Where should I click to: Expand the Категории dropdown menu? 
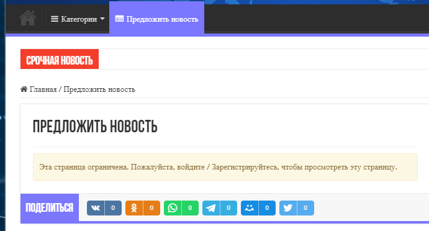tap(78, 19)
